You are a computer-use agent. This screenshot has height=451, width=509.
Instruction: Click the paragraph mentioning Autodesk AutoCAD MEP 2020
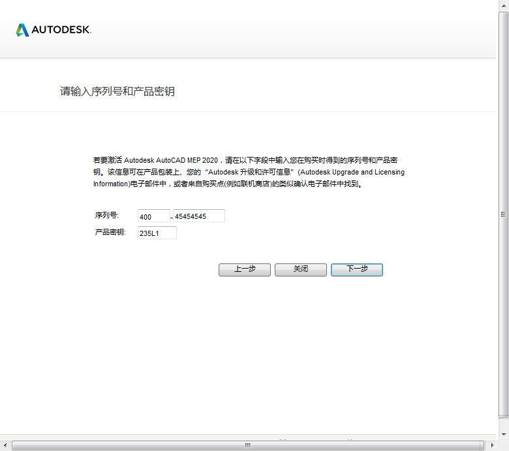click(249, 172)
